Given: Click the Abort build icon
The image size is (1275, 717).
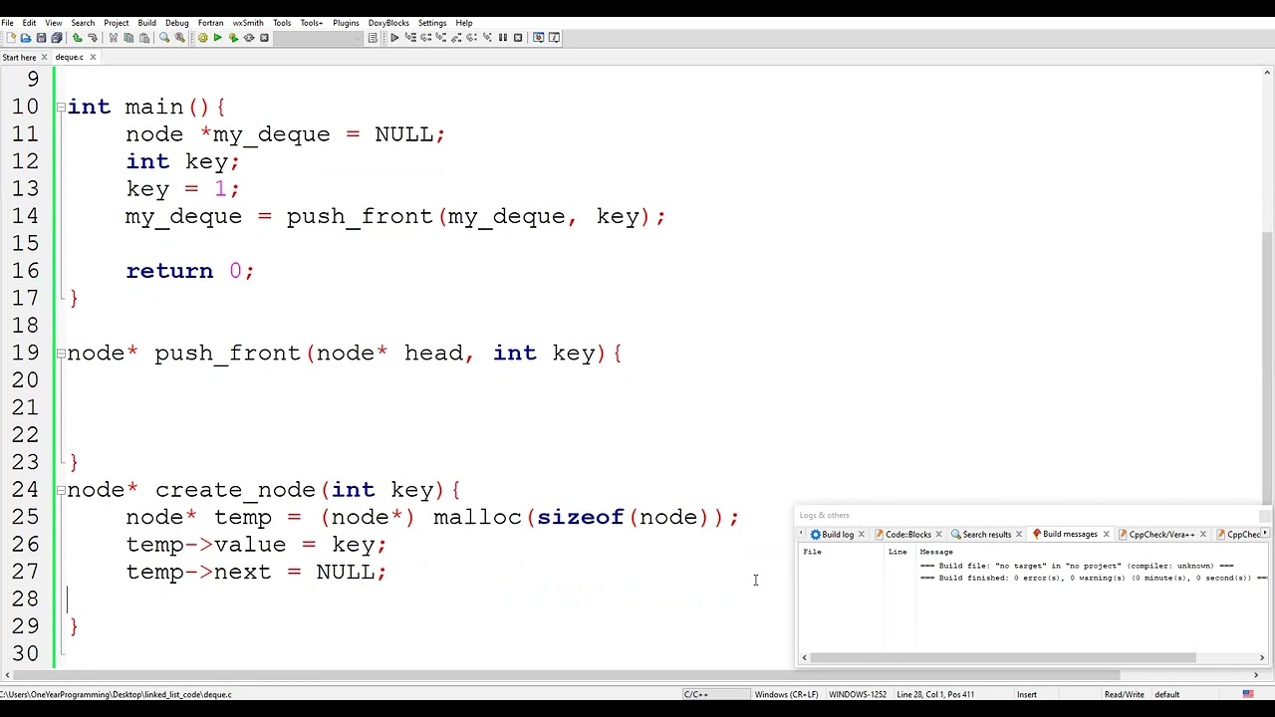Looking at the screenshot, I should (x=264, y=38).
